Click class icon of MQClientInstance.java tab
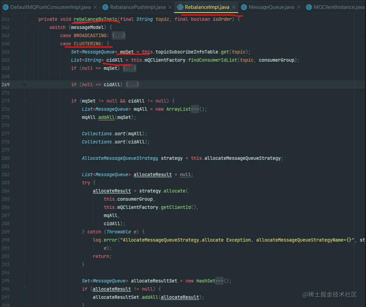The height and width of the screenshot is (307, 366). point(308,7)
